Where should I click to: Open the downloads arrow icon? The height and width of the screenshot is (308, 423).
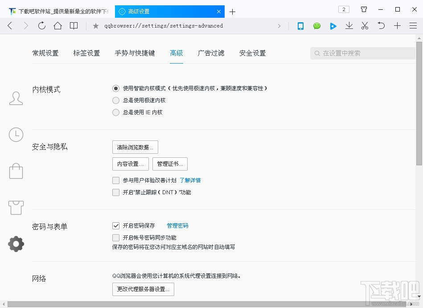(349, 26)
